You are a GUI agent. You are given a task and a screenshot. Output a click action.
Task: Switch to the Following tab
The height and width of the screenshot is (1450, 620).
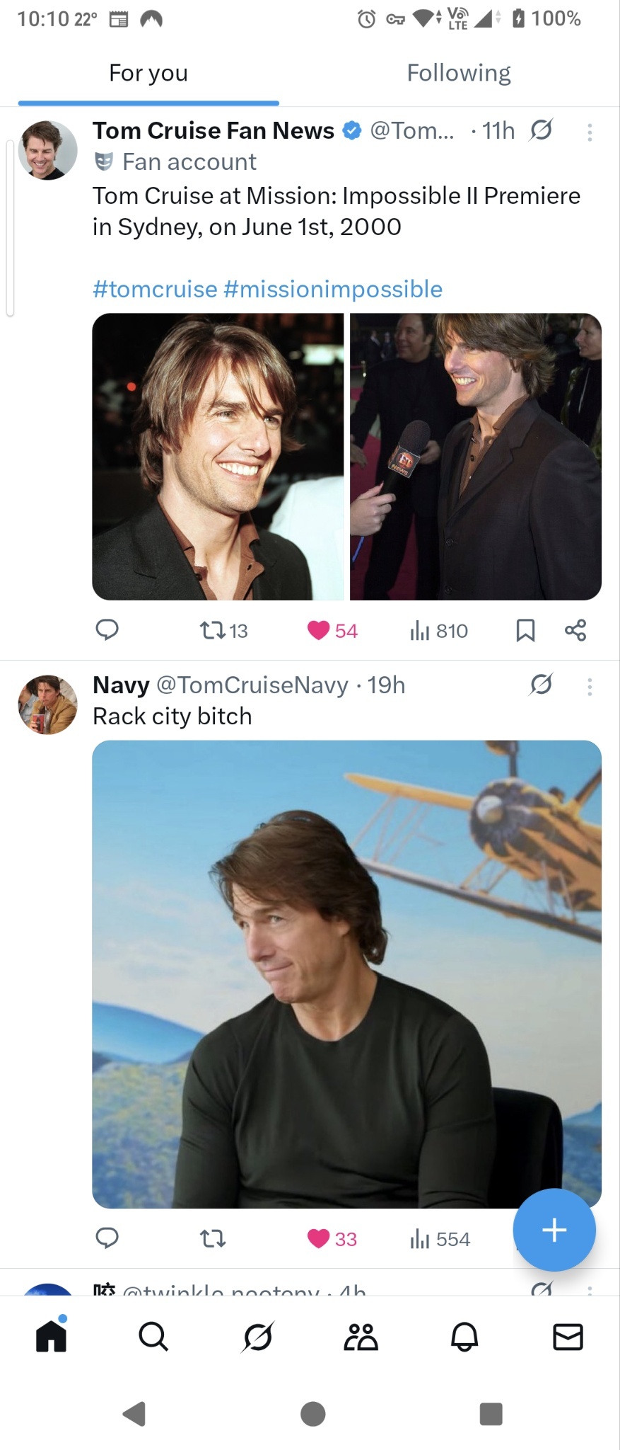pyautogui.click(x=459, y=73)
